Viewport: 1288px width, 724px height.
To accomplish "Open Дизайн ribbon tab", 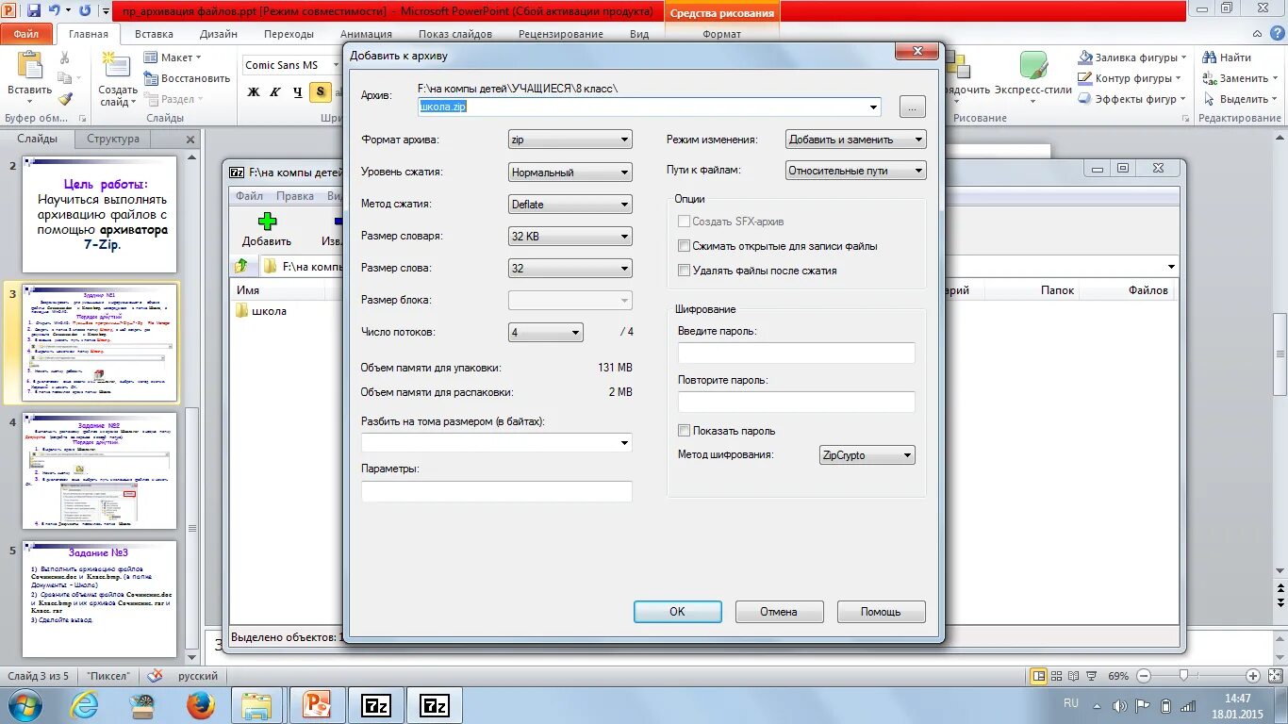I will tap(219, 34).
